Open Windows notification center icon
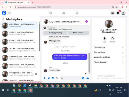129x97 pixels. click(125, 90)
